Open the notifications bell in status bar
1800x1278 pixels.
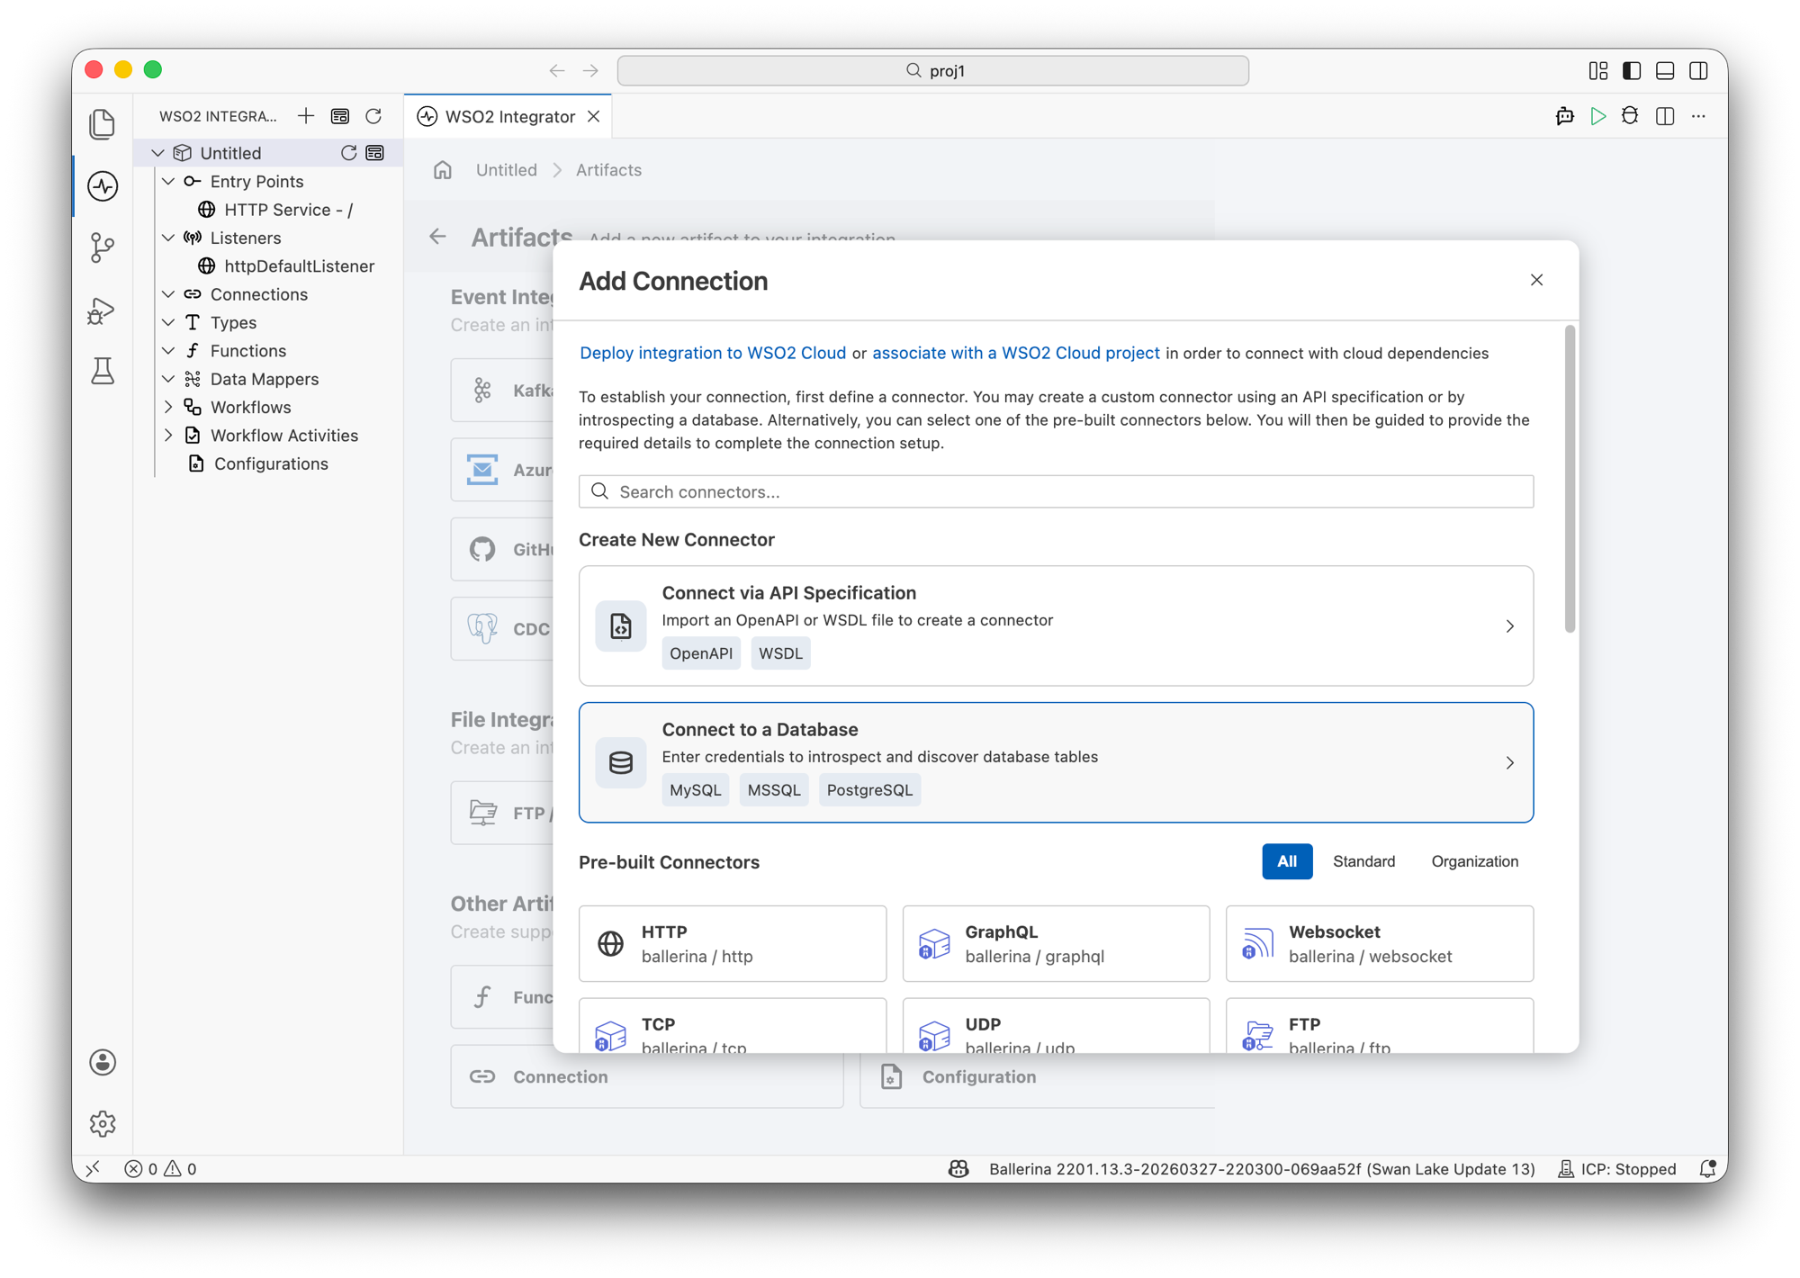(x=1707, y=1168)
